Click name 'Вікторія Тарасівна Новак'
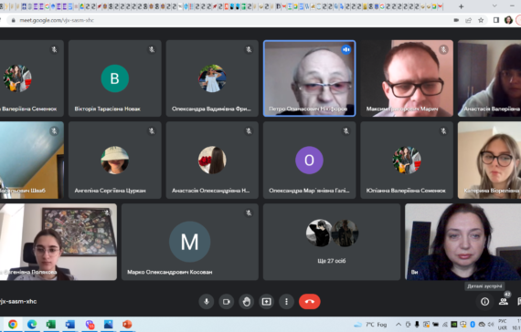This screenshot has height=332, width=521. (x=107, y=109)
